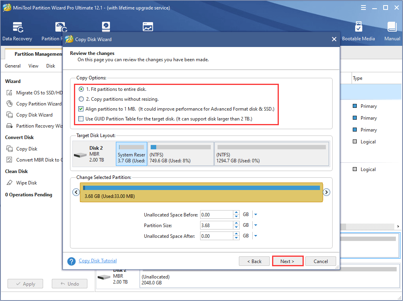The image size is (403, 301).
Task: Select the 1294.7 GB NTFS partition
Action: tap(272, 154)
